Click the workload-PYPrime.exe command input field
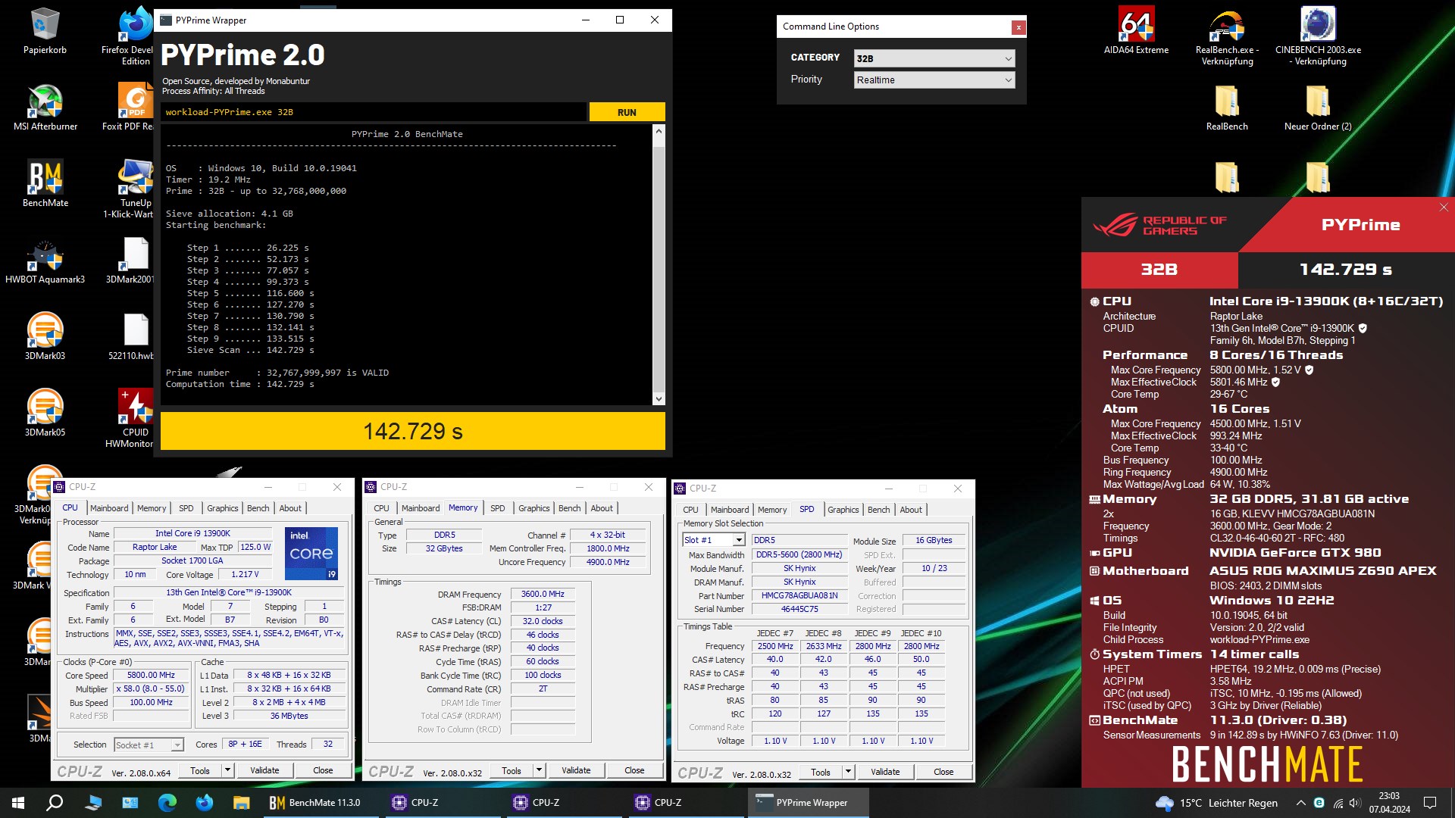The image size is (1455, 818). (374, 112)
